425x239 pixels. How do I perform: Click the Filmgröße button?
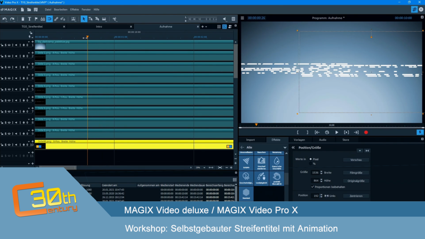click(x=356, y=173)
